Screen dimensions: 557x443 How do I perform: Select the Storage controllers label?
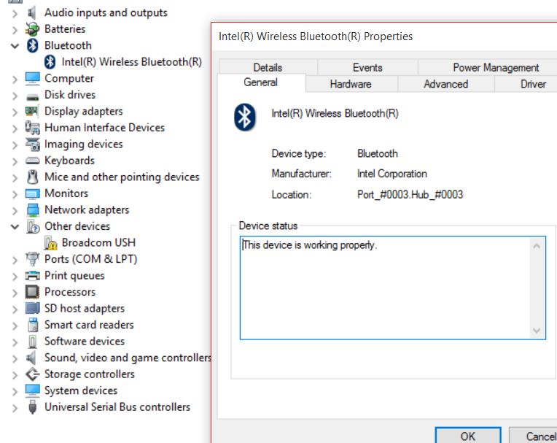[x=90, y=374]
